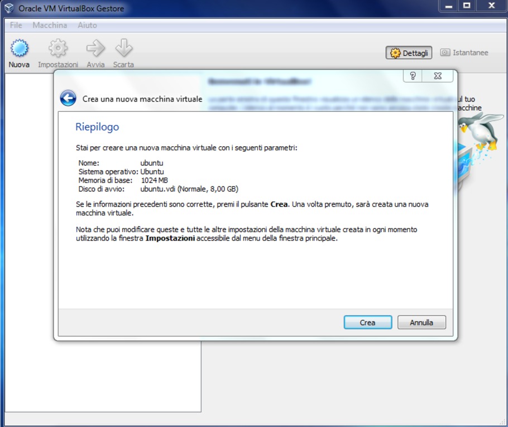This screenshot has height=427, width=508.
Task: Click the Avvia start arrow icon
Action: [95, 48]
